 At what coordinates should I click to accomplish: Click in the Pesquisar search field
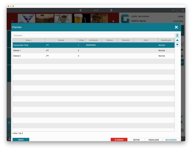[x=93, y=35]
